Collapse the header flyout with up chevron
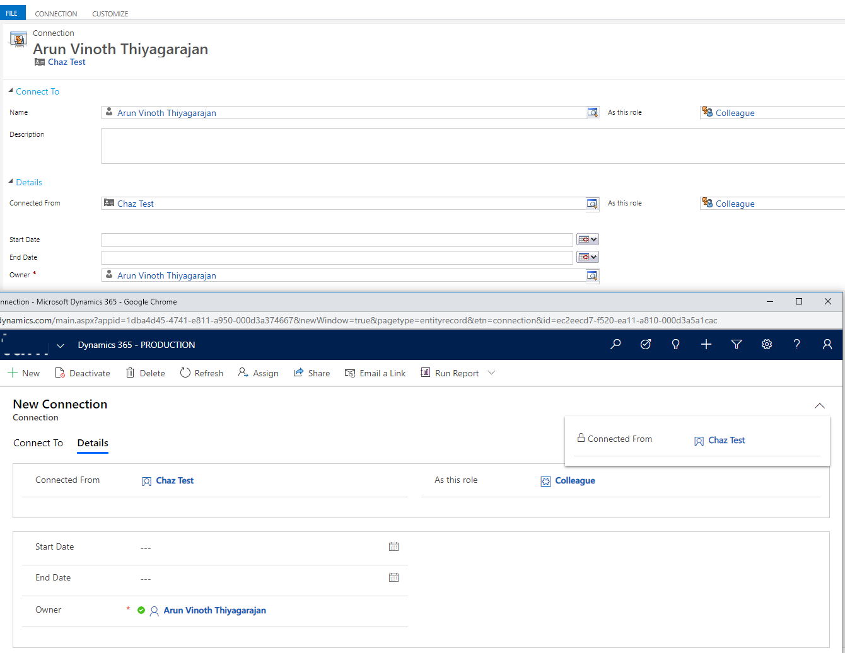845x653 pixels. [820, 406]
